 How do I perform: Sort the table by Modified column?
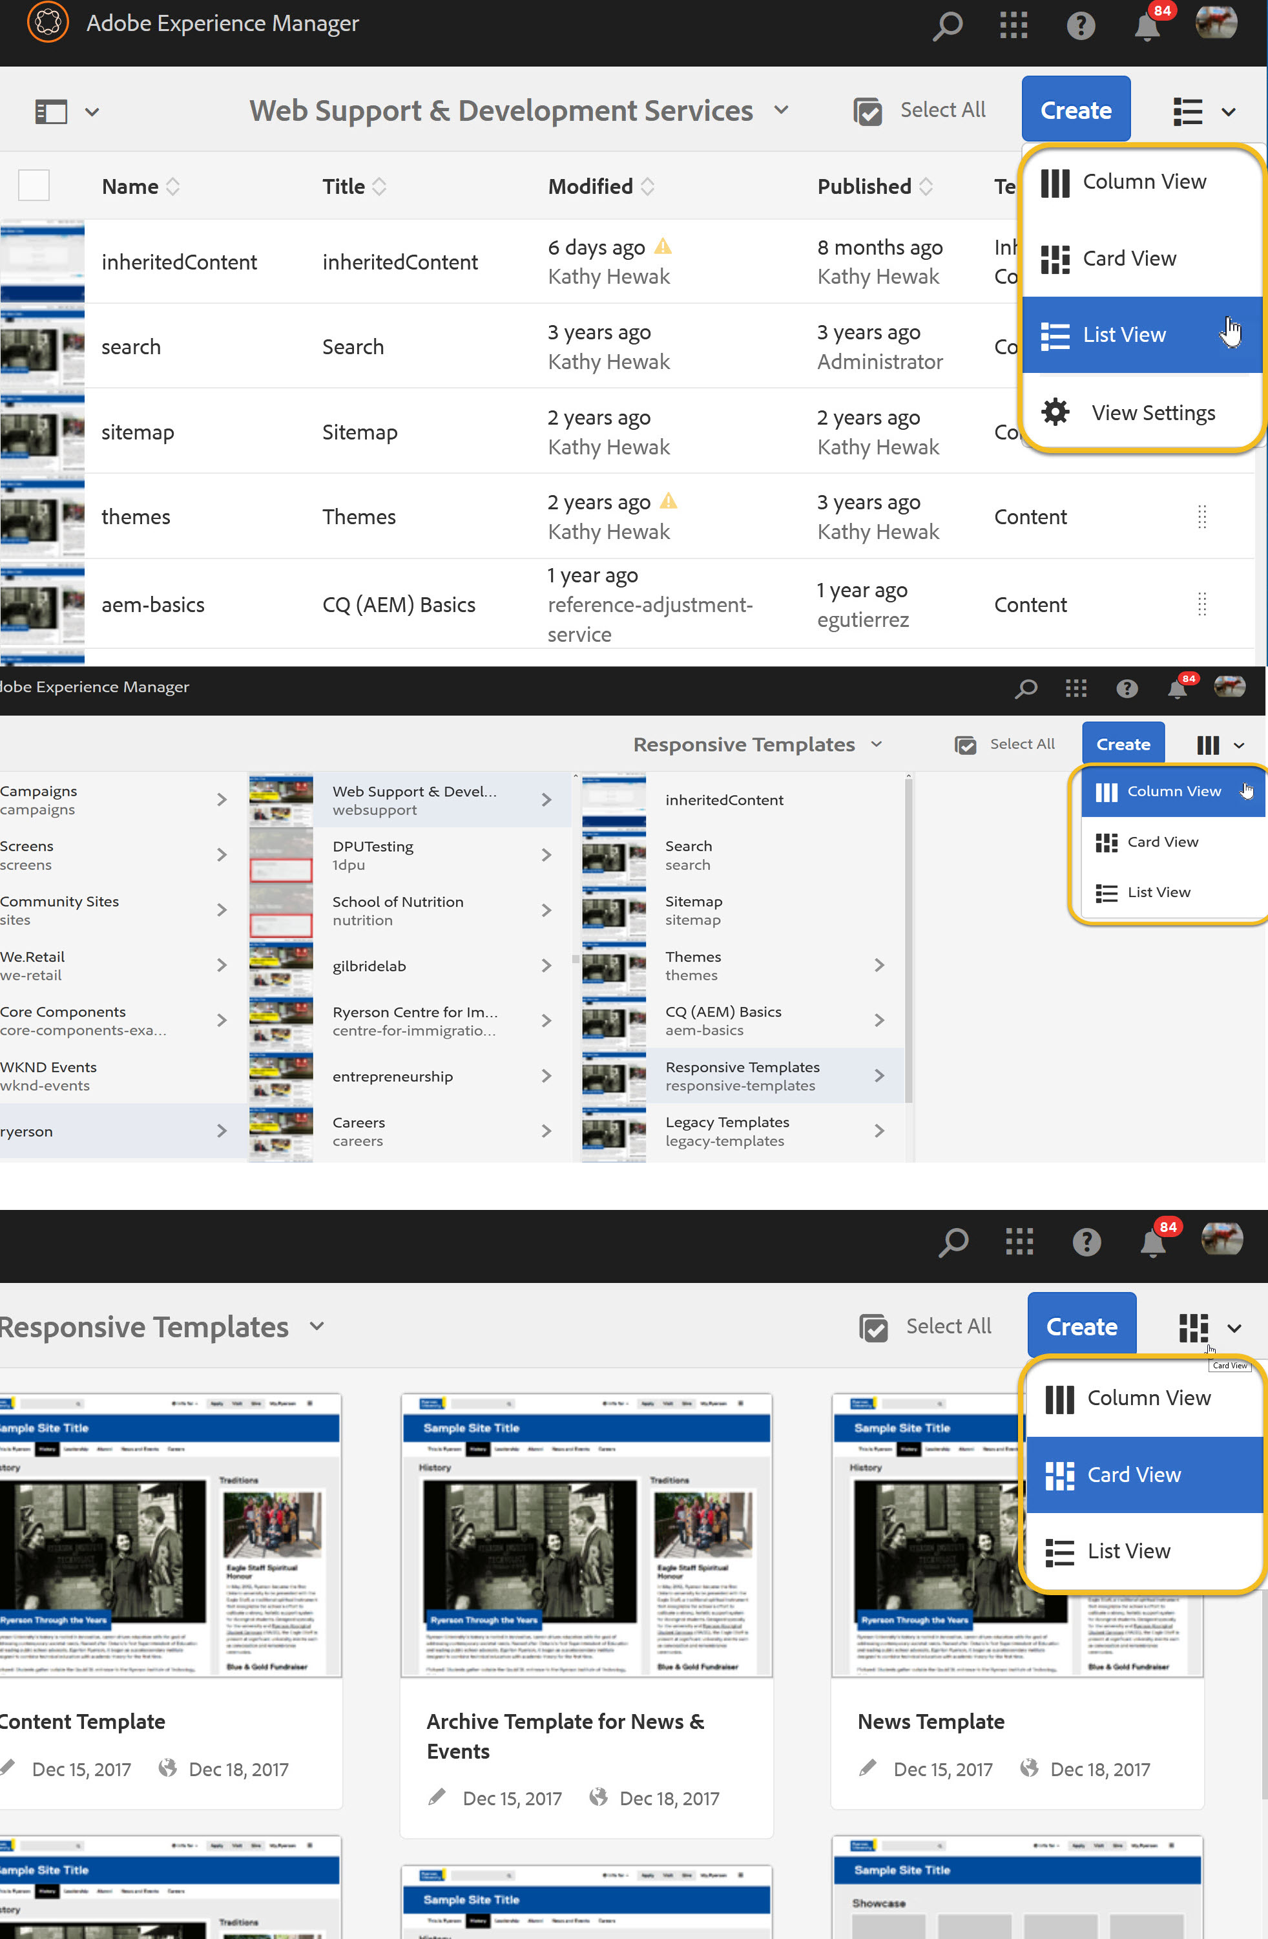[x=601, y=187]
